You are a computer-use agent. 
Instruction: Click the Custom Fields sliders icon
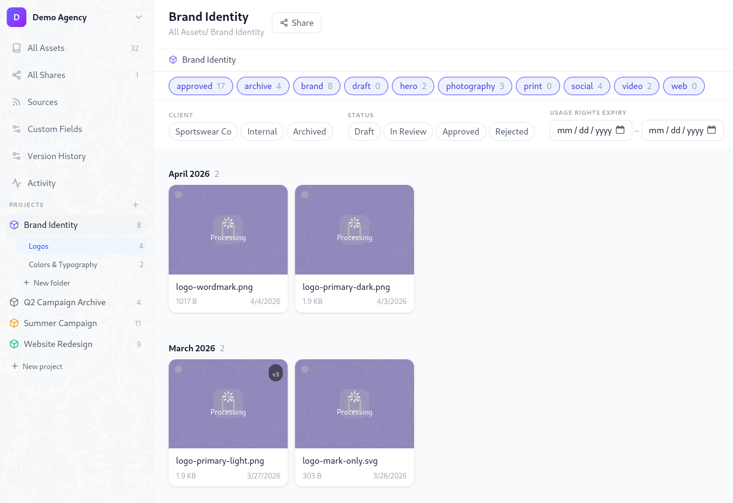point(17,129)
